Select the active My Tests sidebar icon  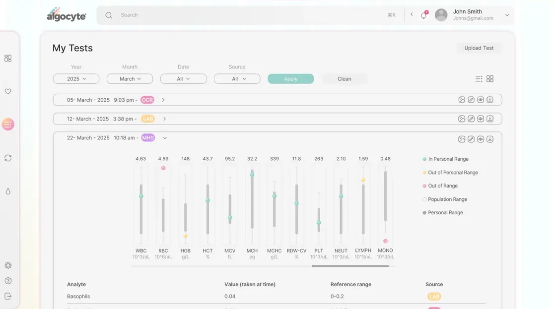pos(8,124)
